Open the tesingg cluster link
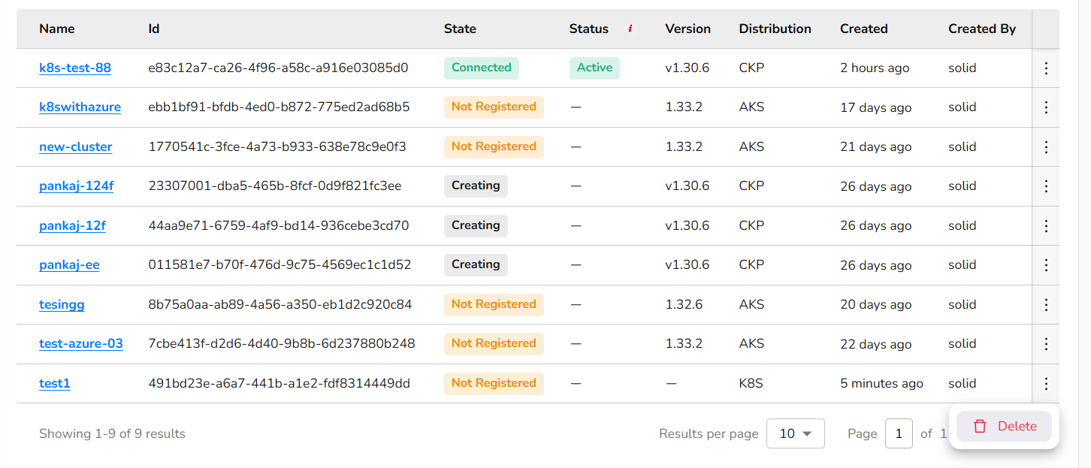The height and width of the screenshot is (468, 1091). click(62, 304)
